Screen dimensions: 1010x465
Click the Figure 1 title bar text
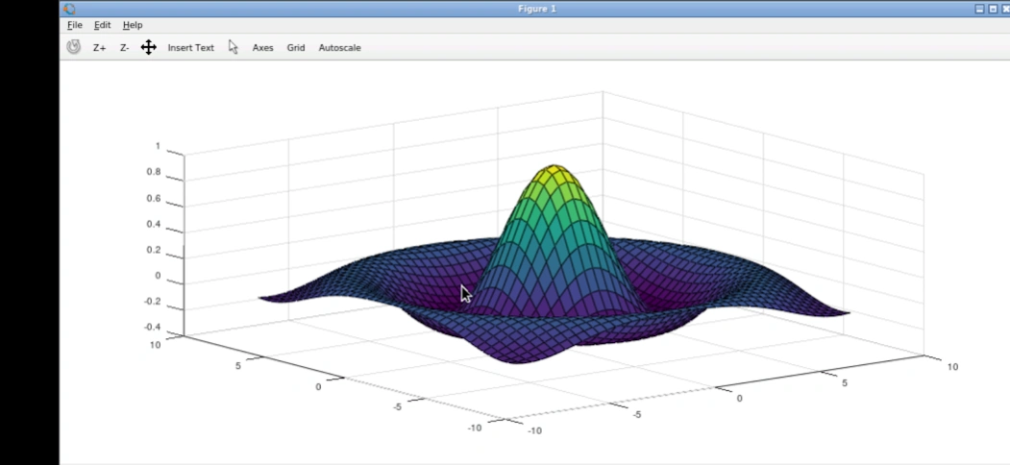coord(536,9)
